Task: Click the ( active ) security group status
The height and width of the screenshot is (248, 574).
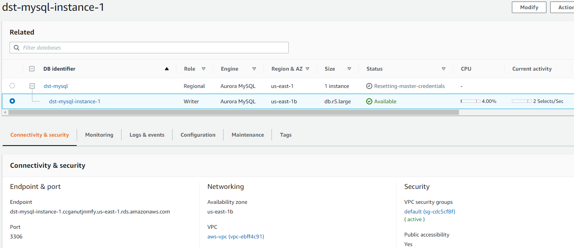Action: [414, 219]
